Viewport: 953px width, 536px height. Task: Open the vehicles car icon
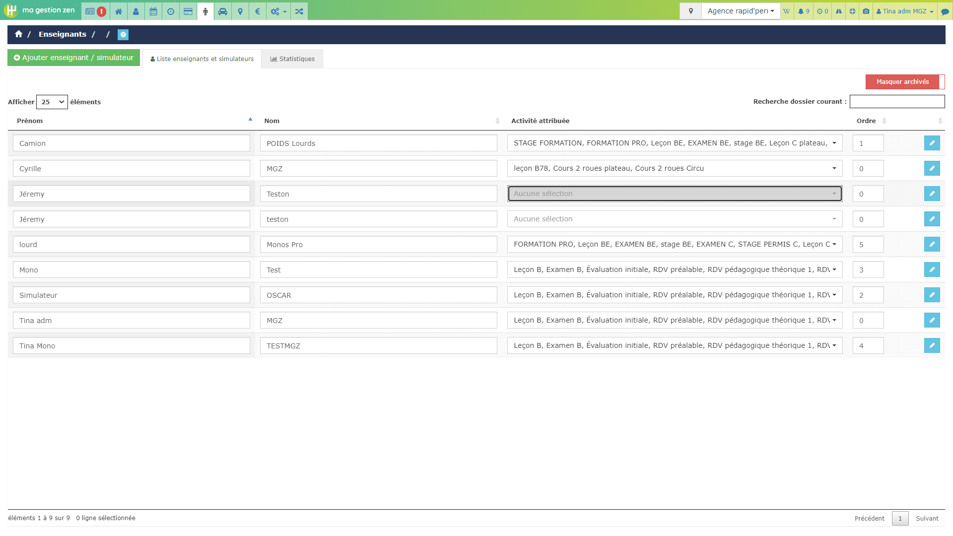[223, 11]
